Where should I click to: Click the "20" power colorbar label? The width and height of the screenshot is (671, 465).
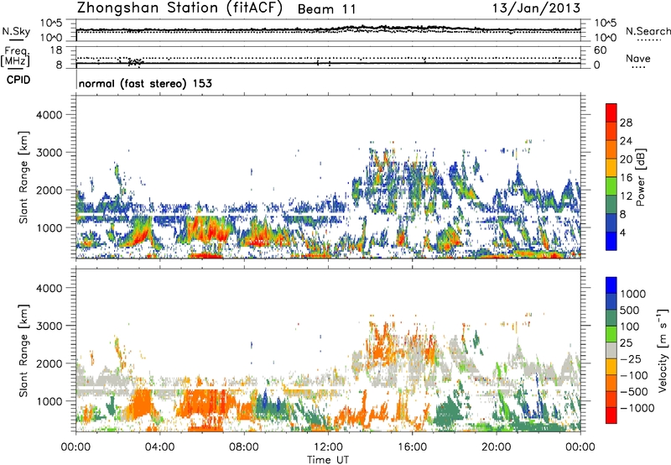626,159
